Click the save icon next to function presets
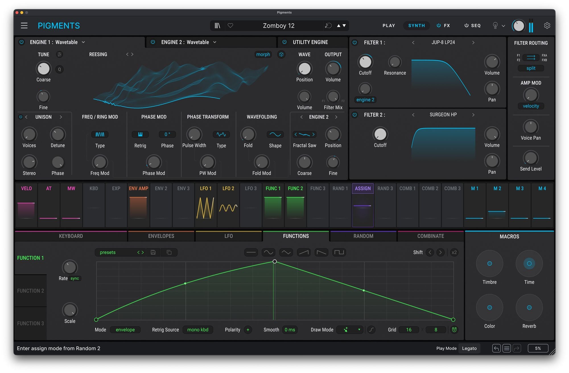 click(x=153, y=252)
